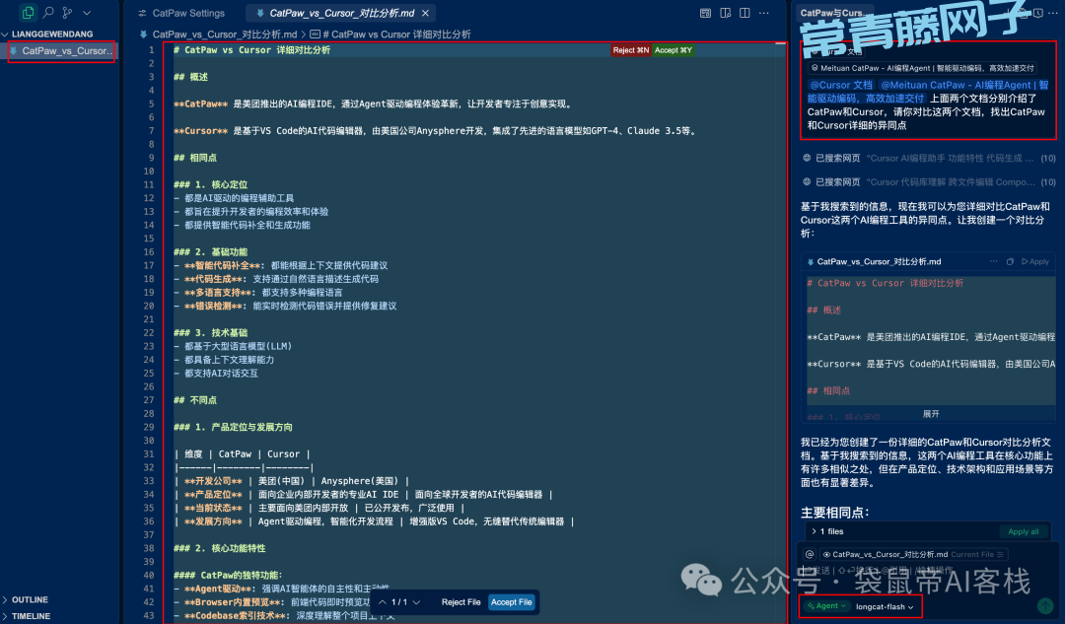The image size is (1065, 624).
Task: Open the Agent mode dropdown
Action: tap(825, 606)
